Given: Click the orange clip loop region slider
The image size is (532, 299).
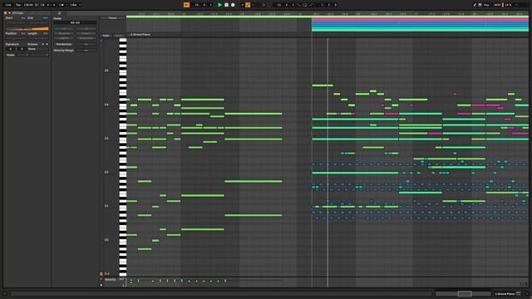Looking at the screenshot, I should coord(27,29).
